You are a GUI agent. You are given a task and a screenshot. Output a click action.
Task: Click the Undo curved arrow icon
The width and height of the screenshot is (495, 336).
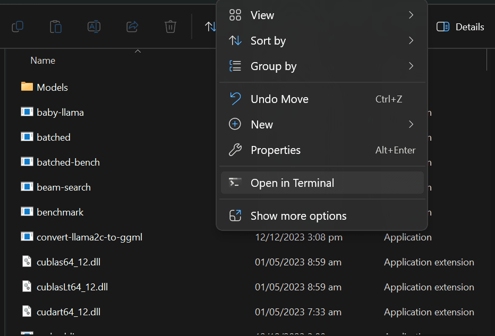click(235, 98)
